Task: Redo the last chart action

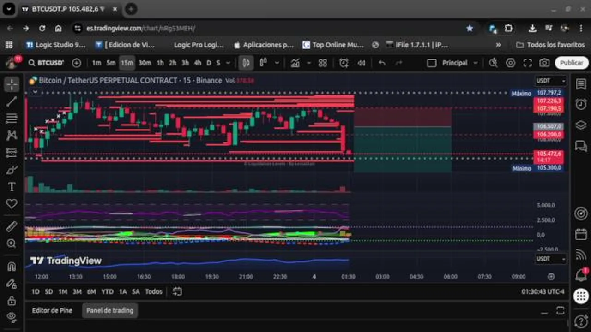Action: (x=399, y=63)
